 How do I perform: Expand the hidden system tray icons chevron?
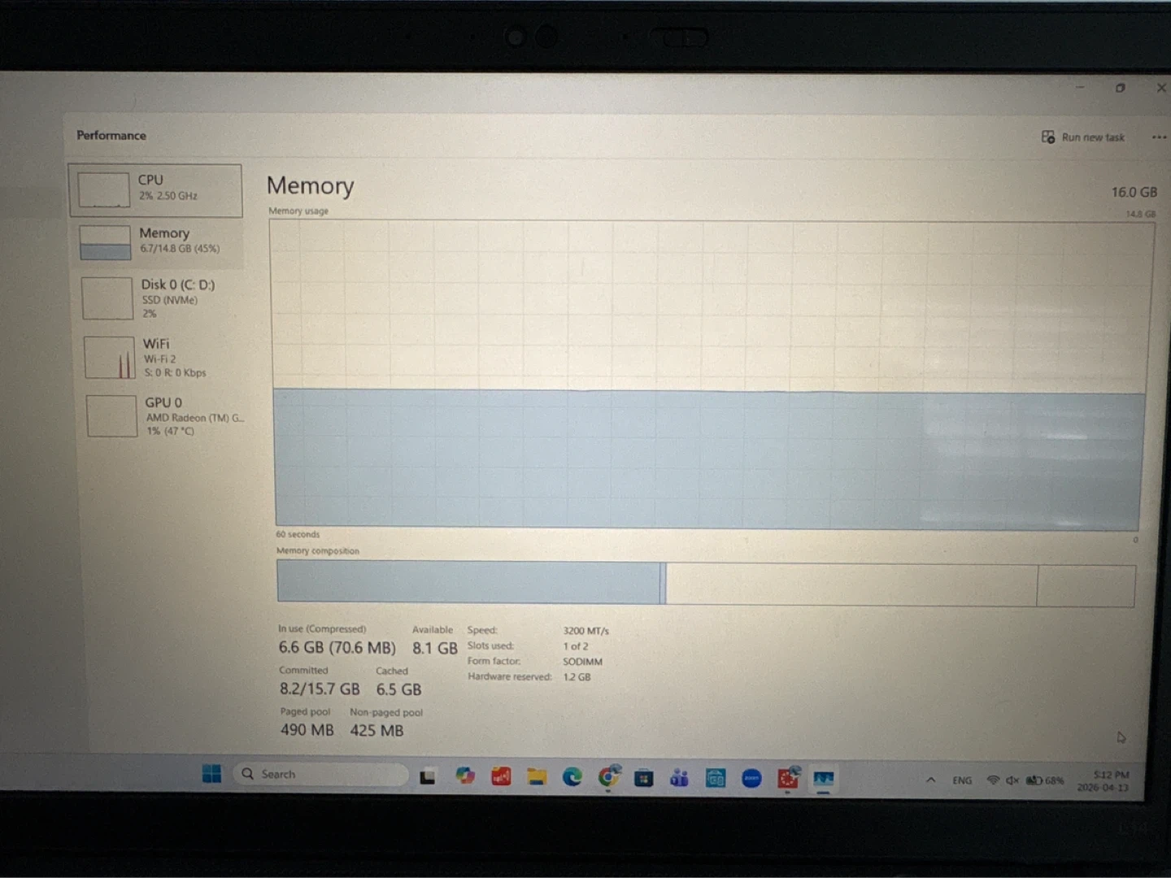click(930, 780)
